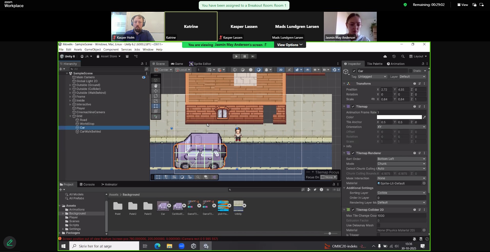Expand the Outside (Ground) hierarchy item

[70, 85]
